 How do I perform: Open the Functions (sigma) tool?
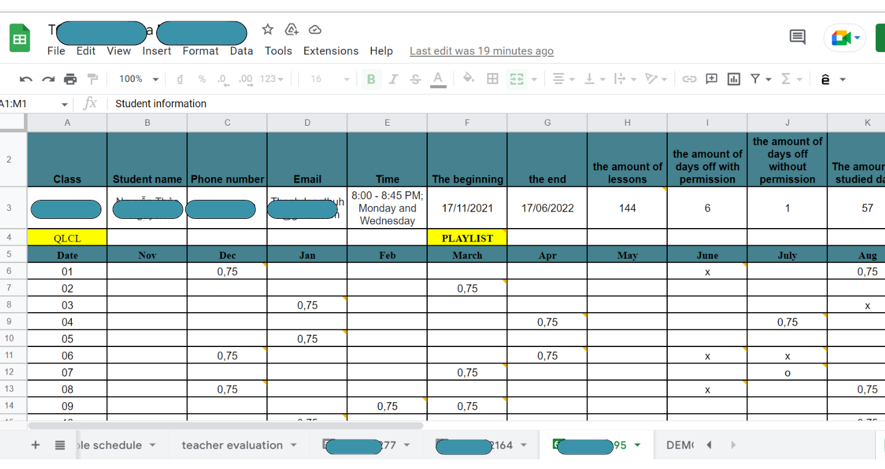click(x=786, y=79)
